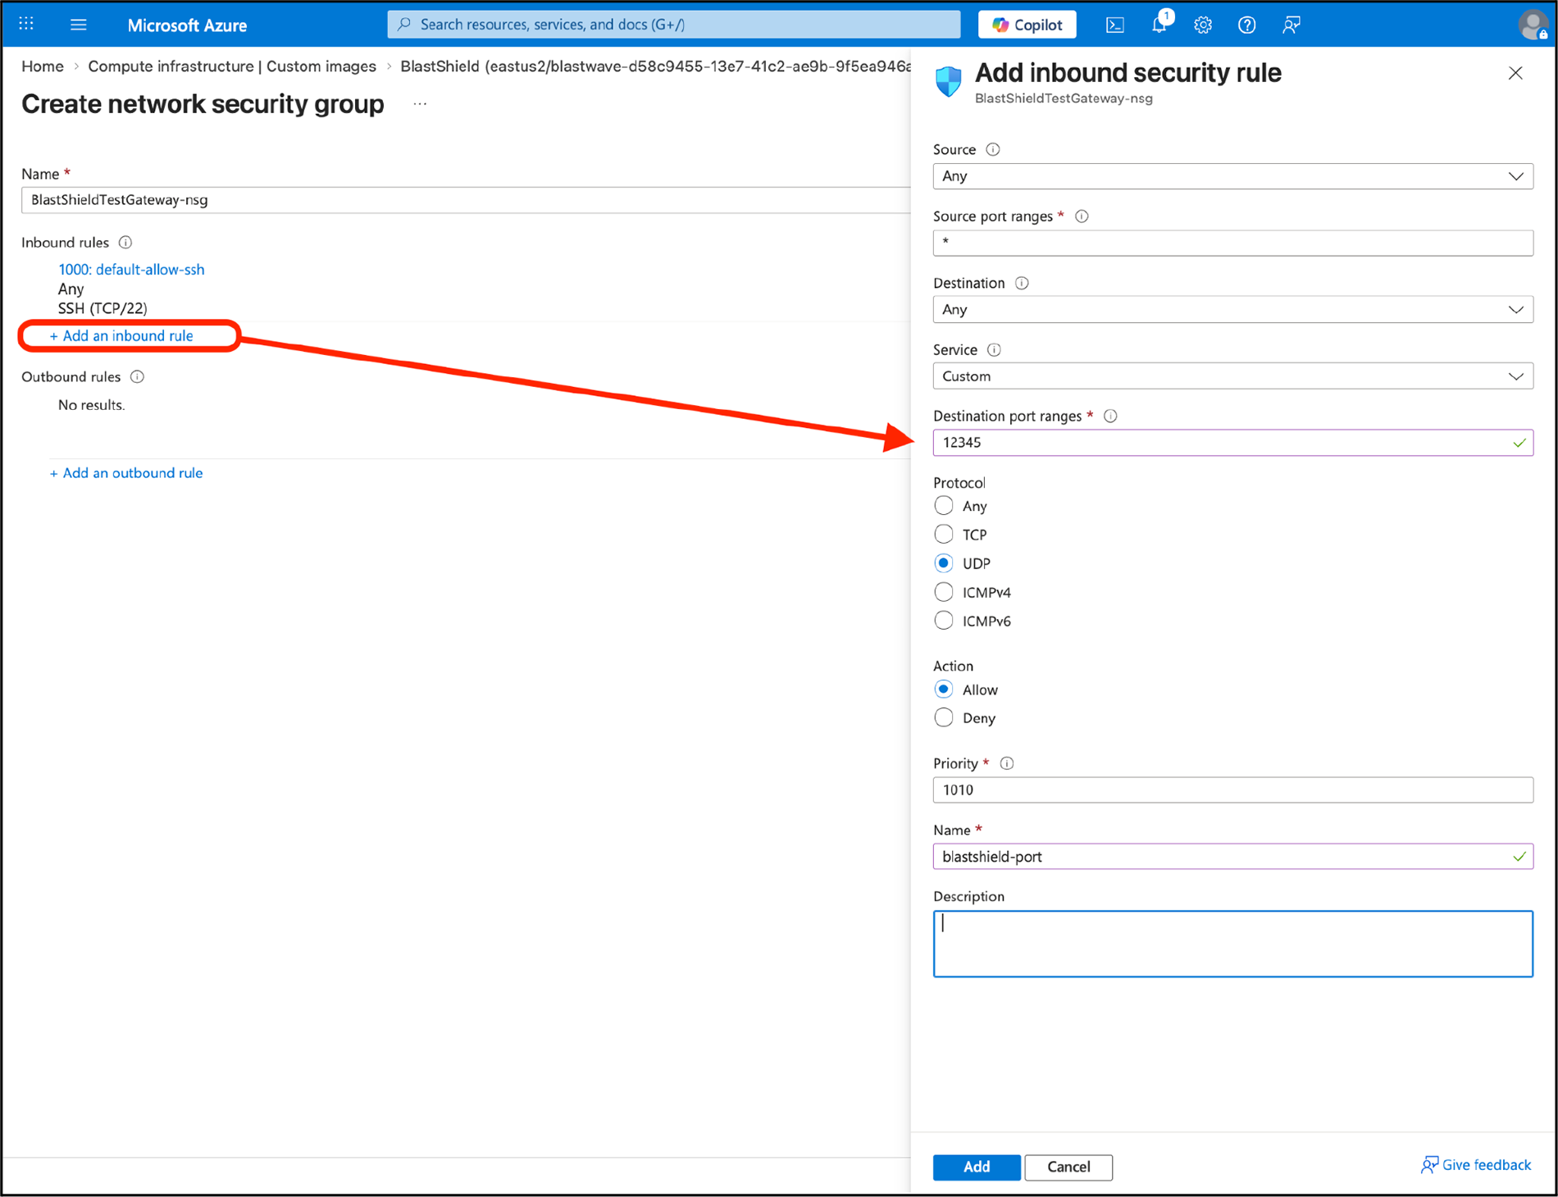Select the UDP protocol radio button

(x=944, y=563)
